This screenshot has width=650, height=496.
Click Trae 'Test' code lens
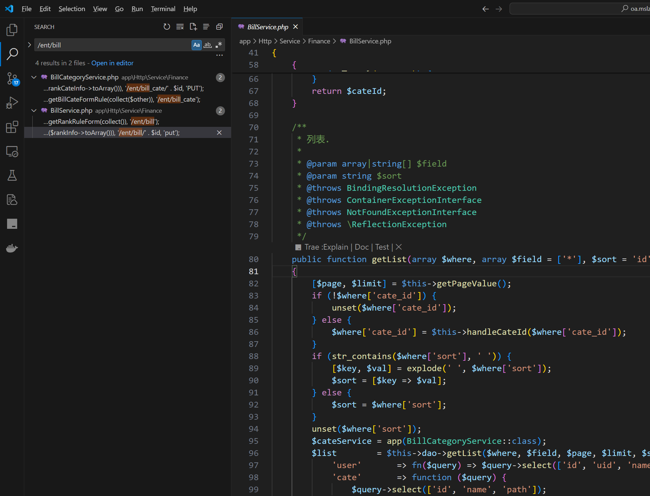[x=382, y=247]
